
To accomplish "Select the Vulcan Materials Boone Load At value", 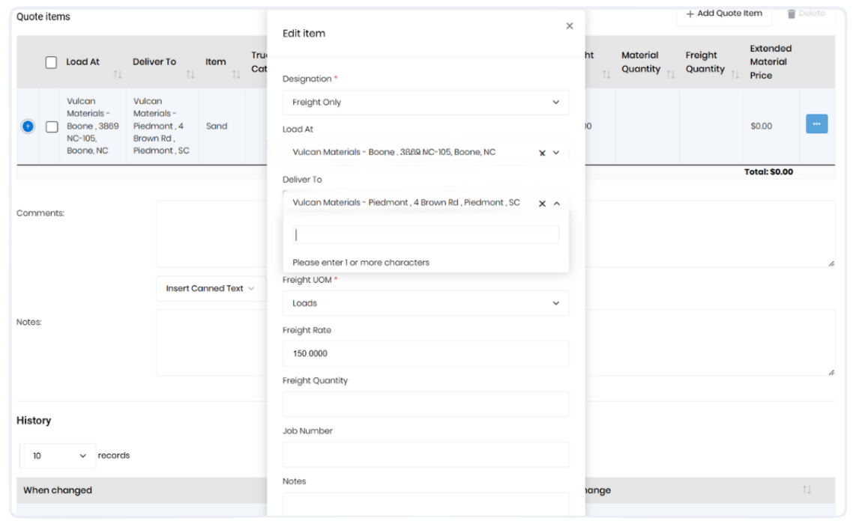I will point(394,152).
